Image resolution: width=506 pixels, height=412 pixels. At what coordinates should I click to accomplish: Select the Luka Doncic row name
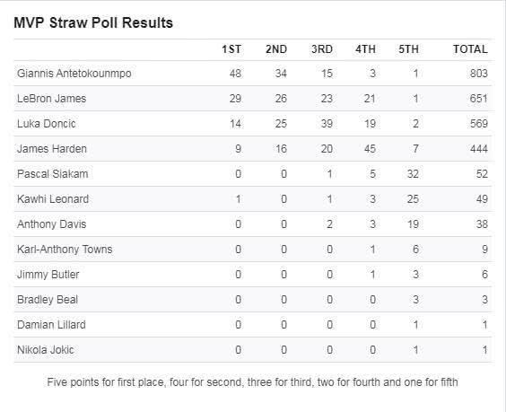47,124
